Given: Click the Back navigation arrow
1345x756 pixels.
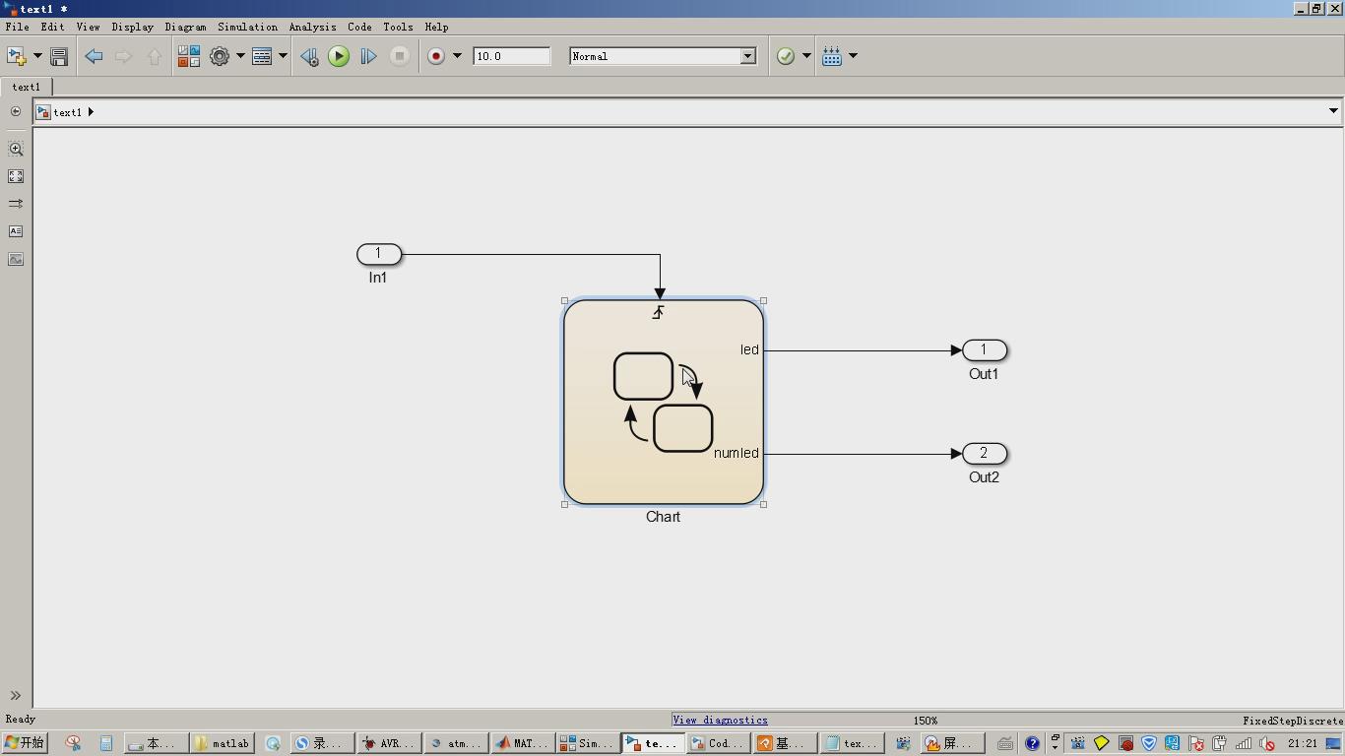Looking at the screenshot, I should point(94,56).
